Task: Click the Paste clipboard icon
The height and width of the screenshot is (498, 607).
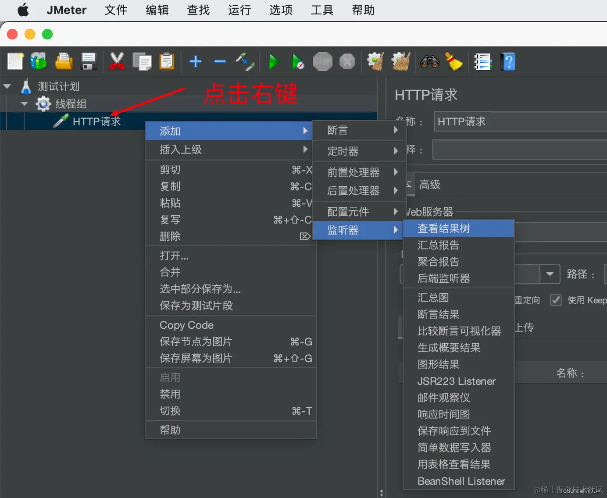Action: [x=166, y=61]
